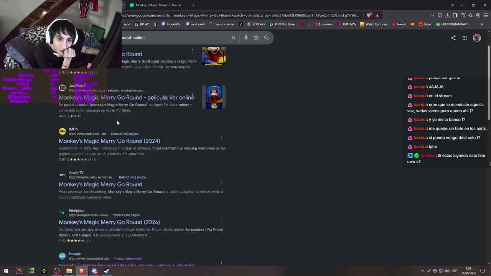Click the magnifying glass search icon

(x=266, y=38)
